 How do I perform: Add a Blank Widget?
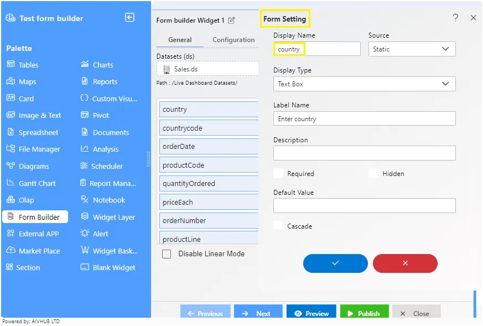click(108, 267)
